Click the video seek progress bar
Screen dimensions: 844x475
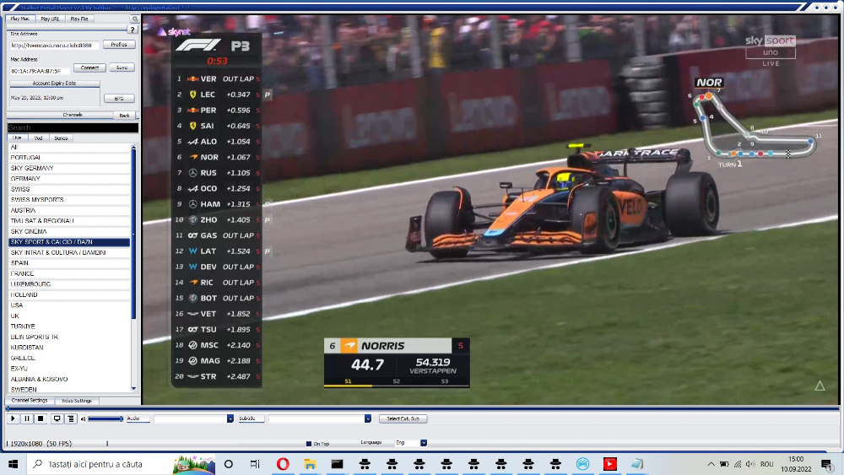pos(423,409)
